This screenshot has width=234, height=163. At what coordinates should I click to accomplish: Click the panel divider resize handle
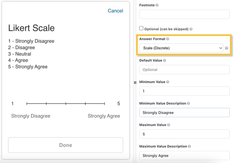[x=135, y=82]
